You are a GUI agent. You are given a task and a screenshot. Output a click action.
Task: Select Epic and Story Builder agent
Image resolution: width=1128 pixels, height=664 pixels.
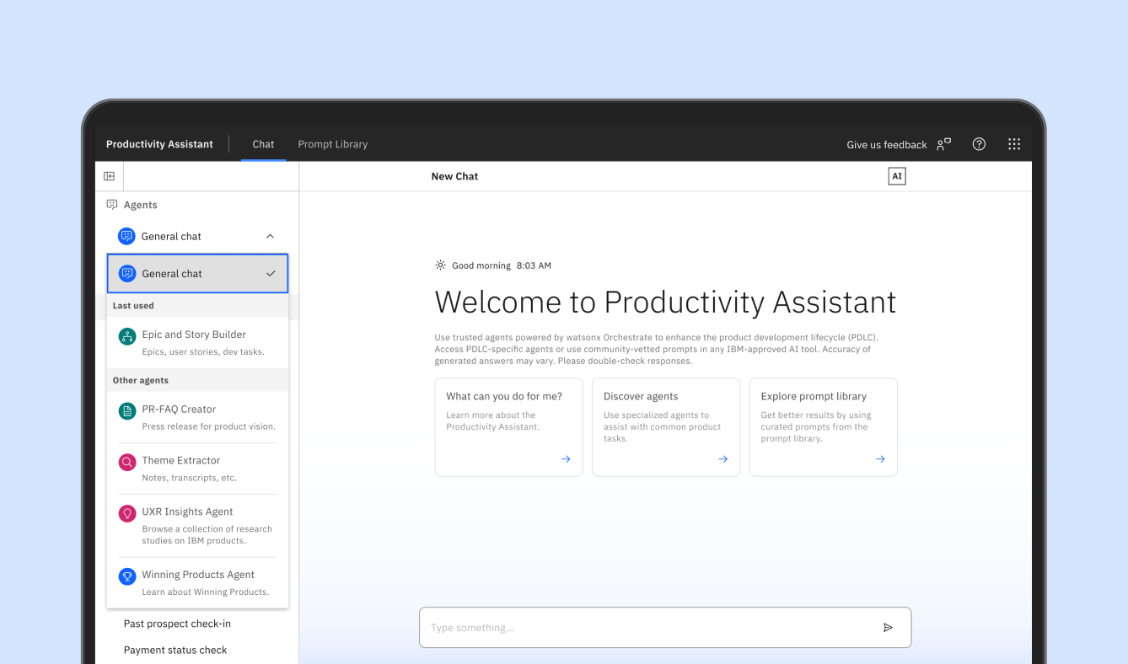198,343
